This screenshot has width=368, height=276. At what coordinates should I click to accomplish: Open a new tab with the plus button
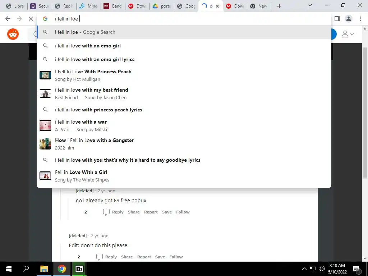pos(279,6)
